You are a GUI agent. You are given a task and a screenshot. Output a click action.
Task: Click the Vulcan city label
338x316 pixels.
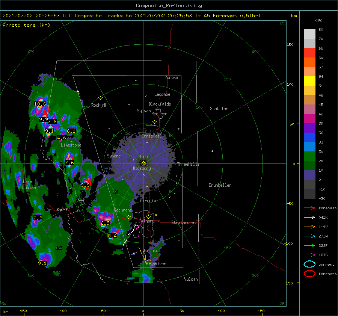191,279
